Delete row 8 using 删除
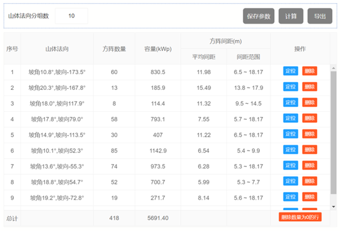This screenshot has width=341, height=232. [x=309, y=181]
